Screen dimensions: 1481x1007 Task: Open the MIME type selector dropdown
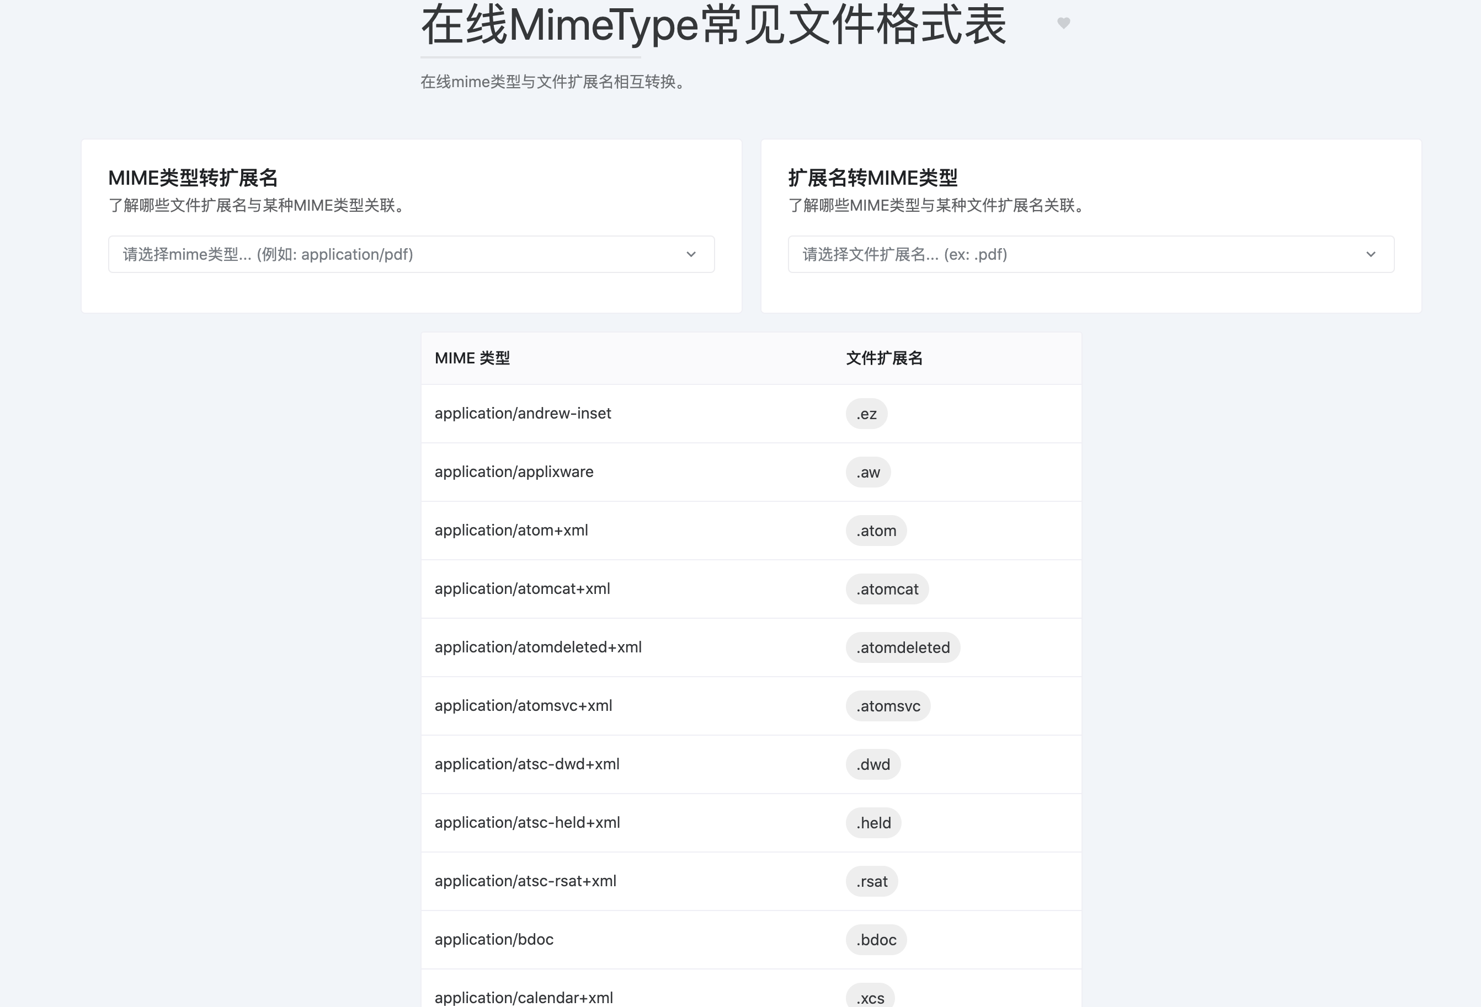click(x=411, y=254)
